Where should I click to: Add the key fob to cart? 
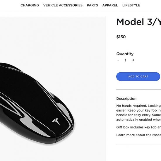pos(138,76)
